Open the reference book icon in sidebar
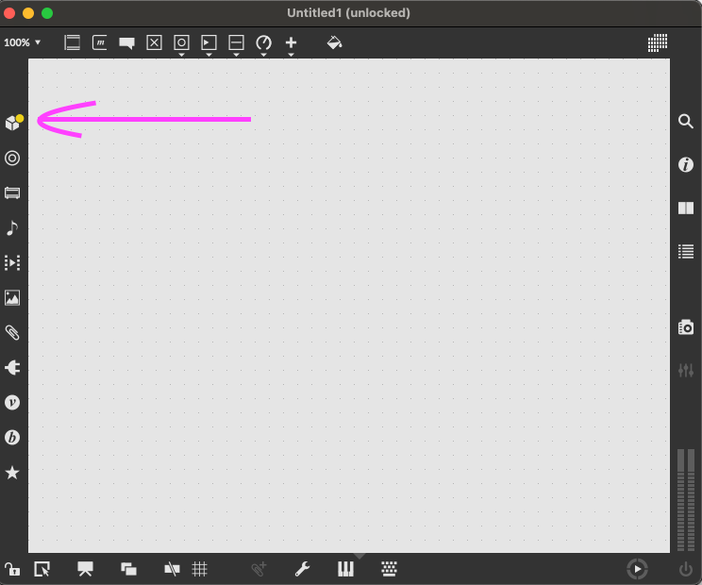This screenshot has height=585, width=702. point(685,209)
